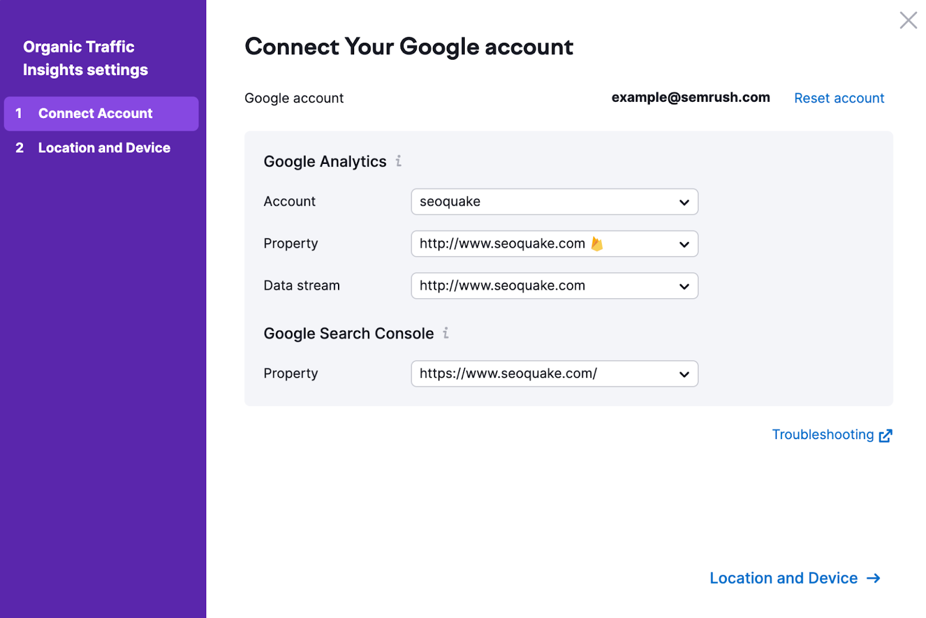Click the Firebase flame icon in Property field

[597, 244]
